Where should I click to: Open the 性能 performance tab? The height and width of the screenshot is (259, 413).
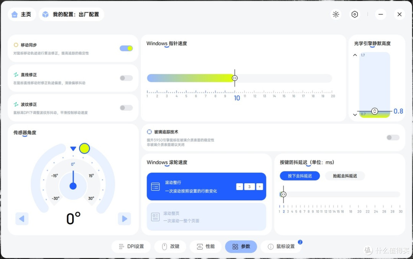pyautogui.click(x=206, y=247)
